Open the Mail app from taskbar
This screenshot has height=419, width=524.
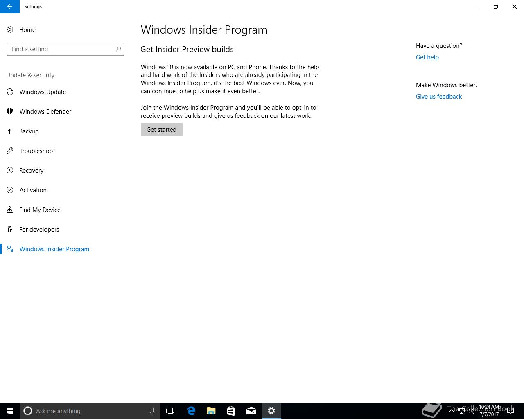[x=251, y=411]
